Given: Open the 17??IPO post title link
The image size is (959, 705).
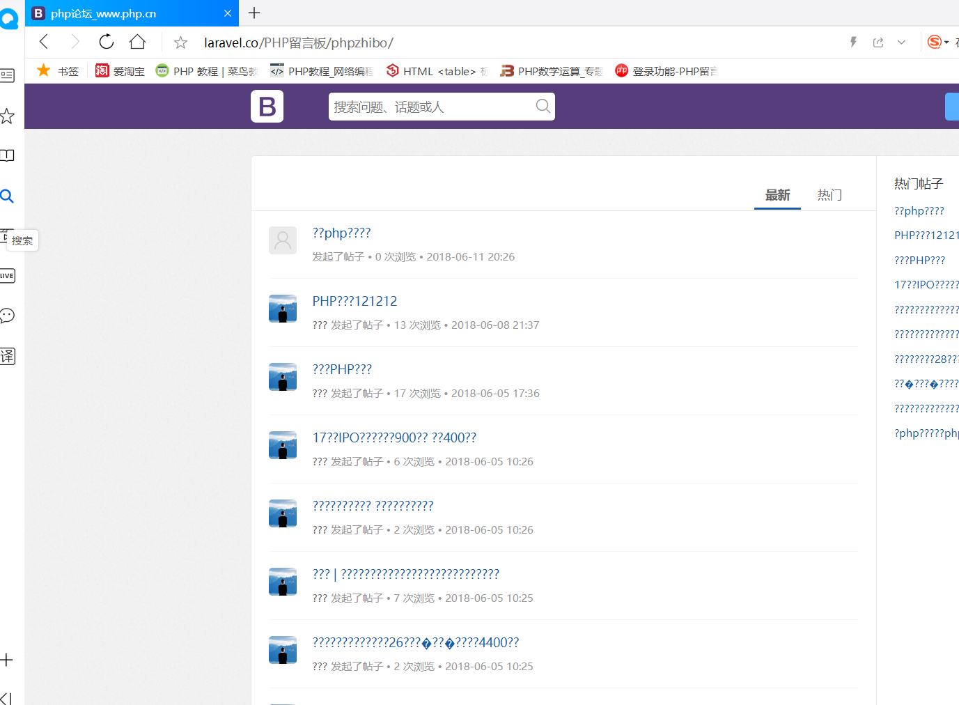Looking at the screenshot, I should (394, 437).
